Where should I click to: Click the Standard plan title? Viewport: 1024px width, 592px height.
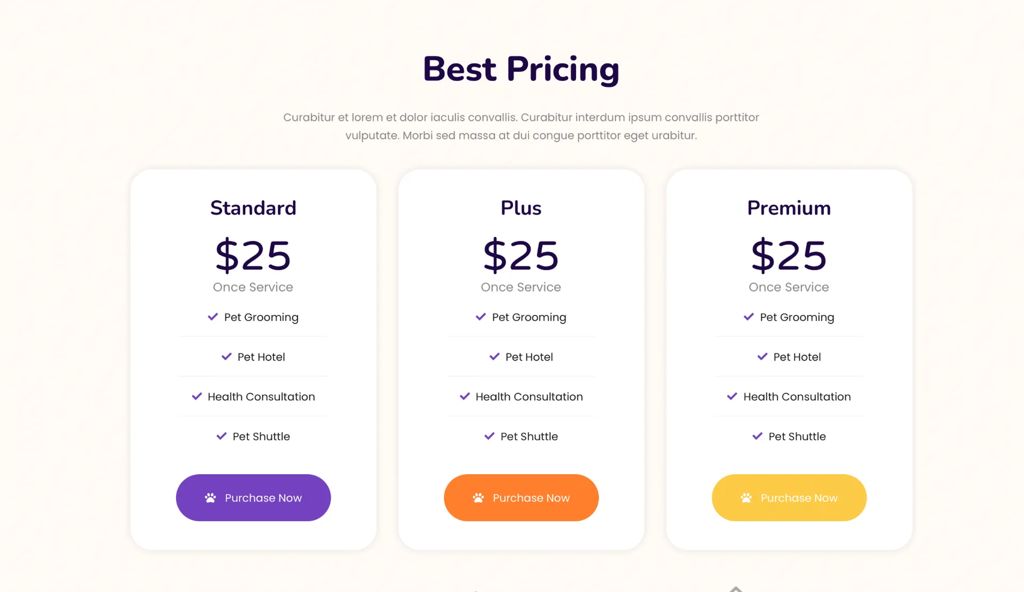[x=253, y=208]
